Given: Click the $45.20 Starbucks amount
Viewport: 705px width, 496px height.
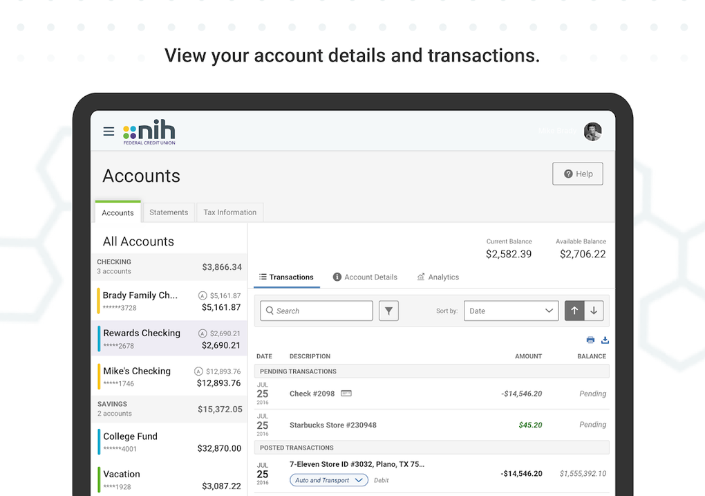Looking at the screenshot, I should [x=530, y=425].
